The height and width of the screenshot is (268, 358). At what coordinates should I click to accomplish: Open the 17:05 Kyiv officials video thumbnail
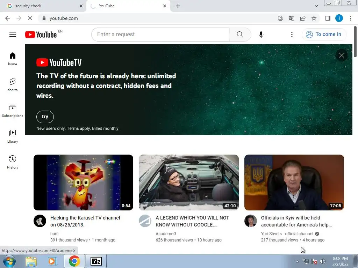[294, 182]
